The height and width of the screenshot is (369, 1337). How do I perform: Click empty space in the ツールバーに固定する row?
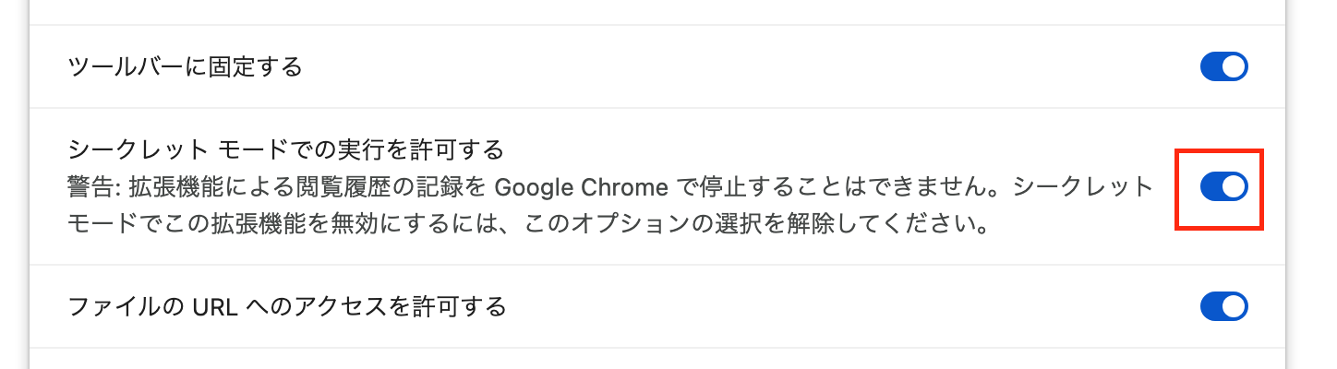pos(739,67)
